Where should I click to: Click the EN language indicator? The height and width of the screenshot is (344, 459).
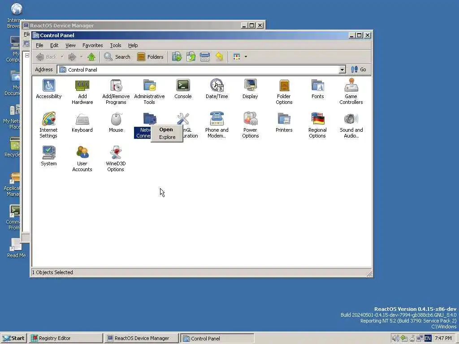428,339
